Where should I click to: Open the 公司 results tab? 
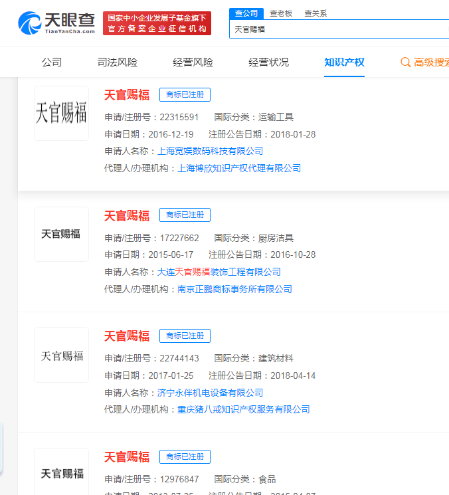pos(52,62)
